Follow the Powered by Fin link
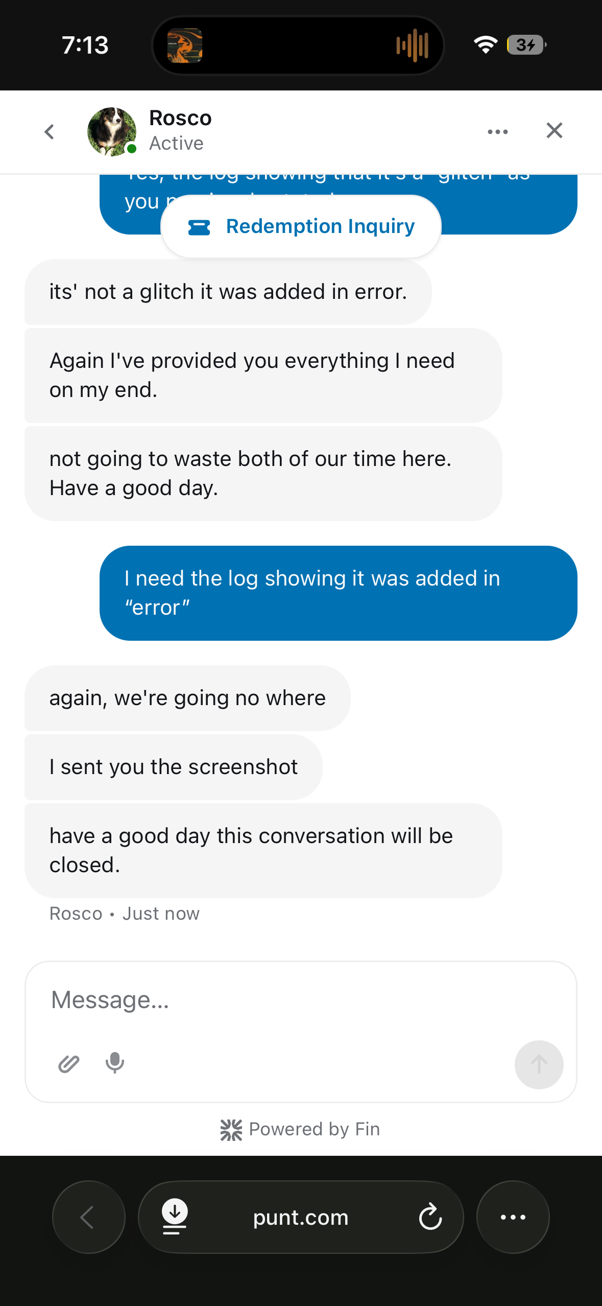602x1306 pixels. [300, 1129]
